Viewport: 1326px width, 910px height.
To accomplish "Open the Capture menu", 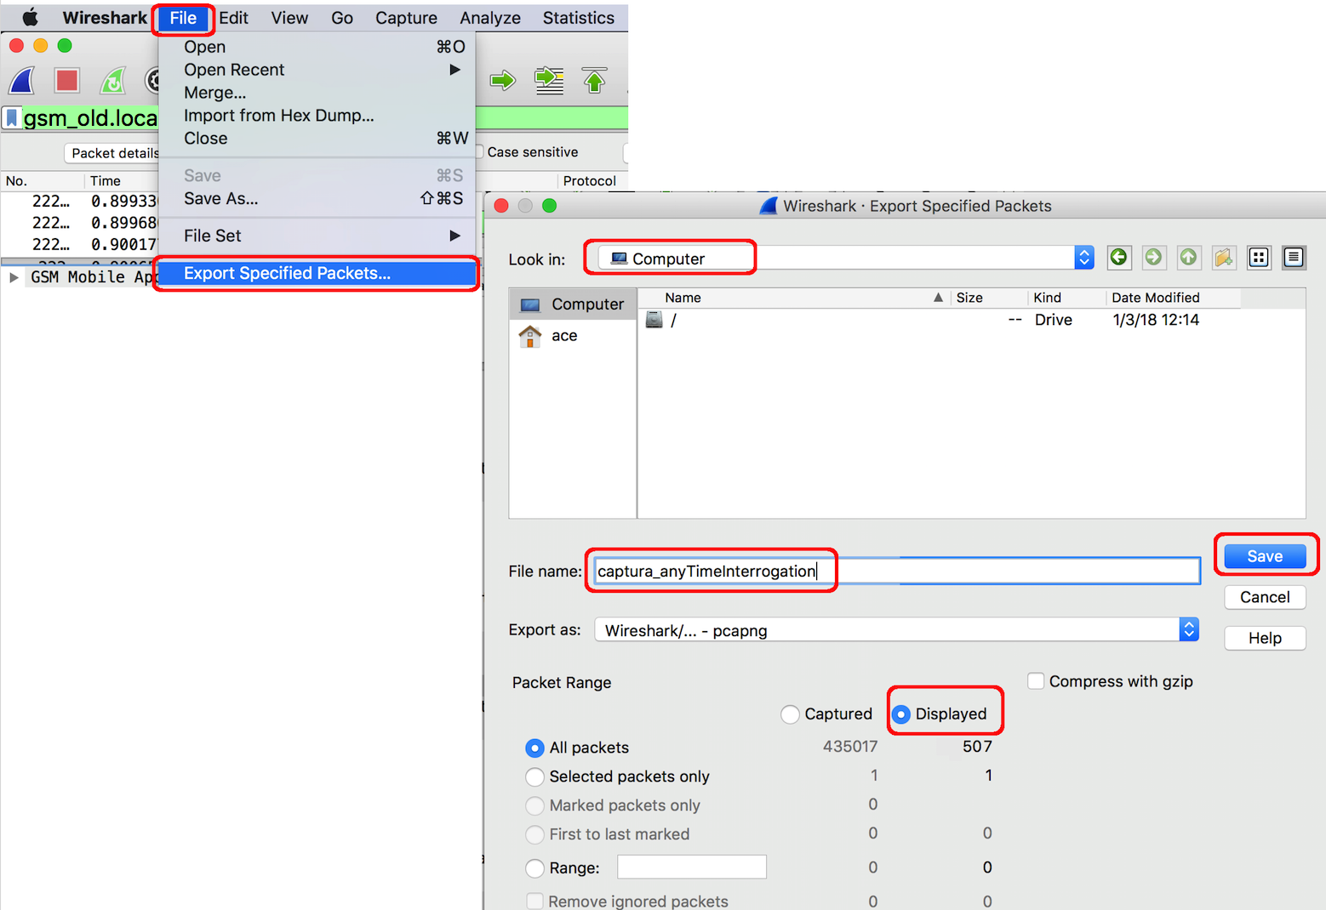I will pyautogui.click(x=406, y=18).
